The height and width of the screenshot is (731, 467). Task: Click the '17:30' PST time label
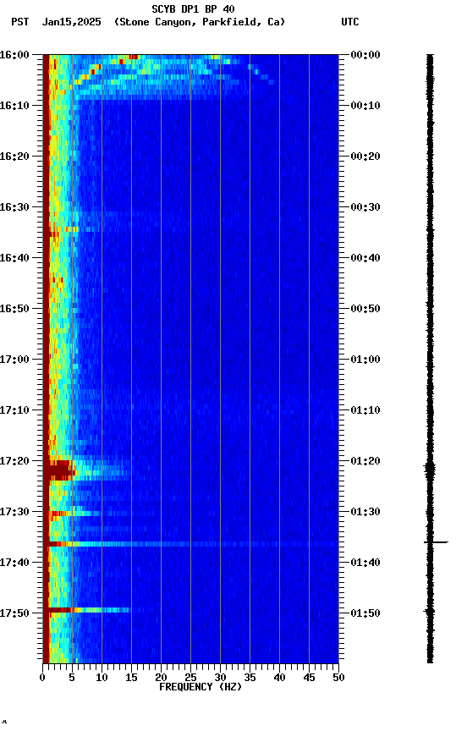tap(14, 512)
